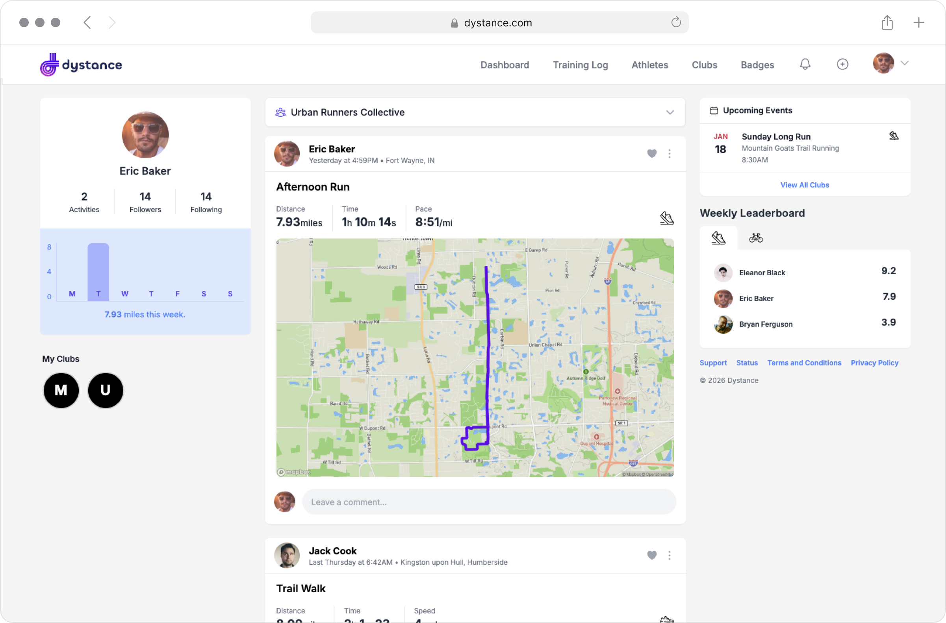Image resolution: width=946 pixels, height=623 pixels.
Task: Open the Privacy Policy link
Action: tap(874, 363)
